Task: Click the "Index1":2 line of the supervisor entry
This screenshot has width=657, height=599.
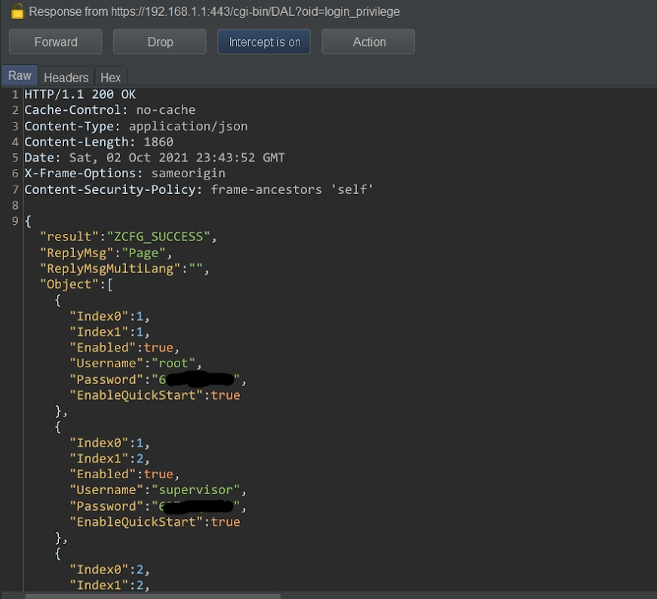Action: pyautogui.click(x=110, y=459)
